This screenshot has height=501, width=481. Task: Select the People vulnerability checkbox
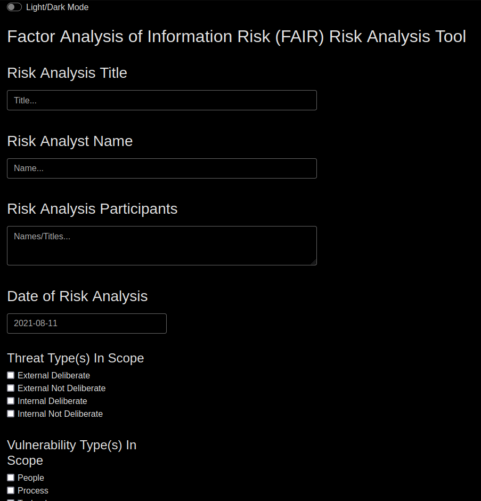[11, 478]
